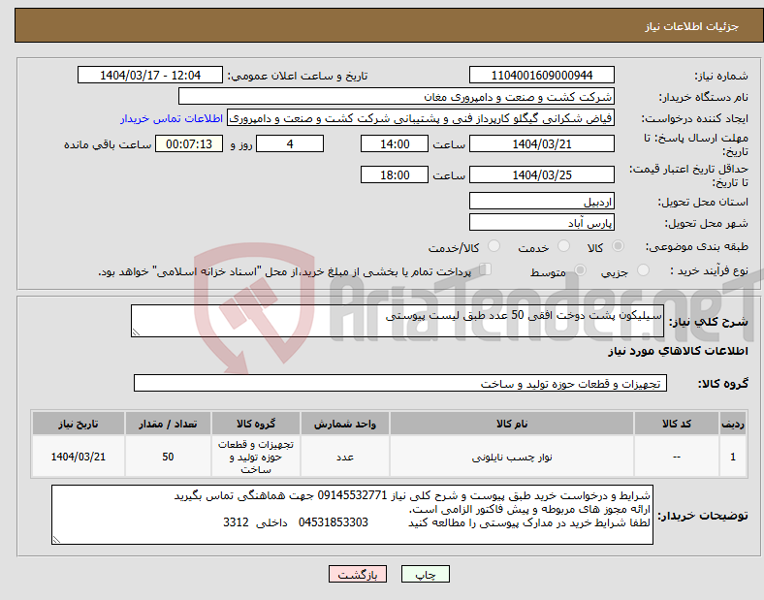Click the unit cell عدد
Image resolution: width=764 pixels, height=600 pixels.
point(345,457)
